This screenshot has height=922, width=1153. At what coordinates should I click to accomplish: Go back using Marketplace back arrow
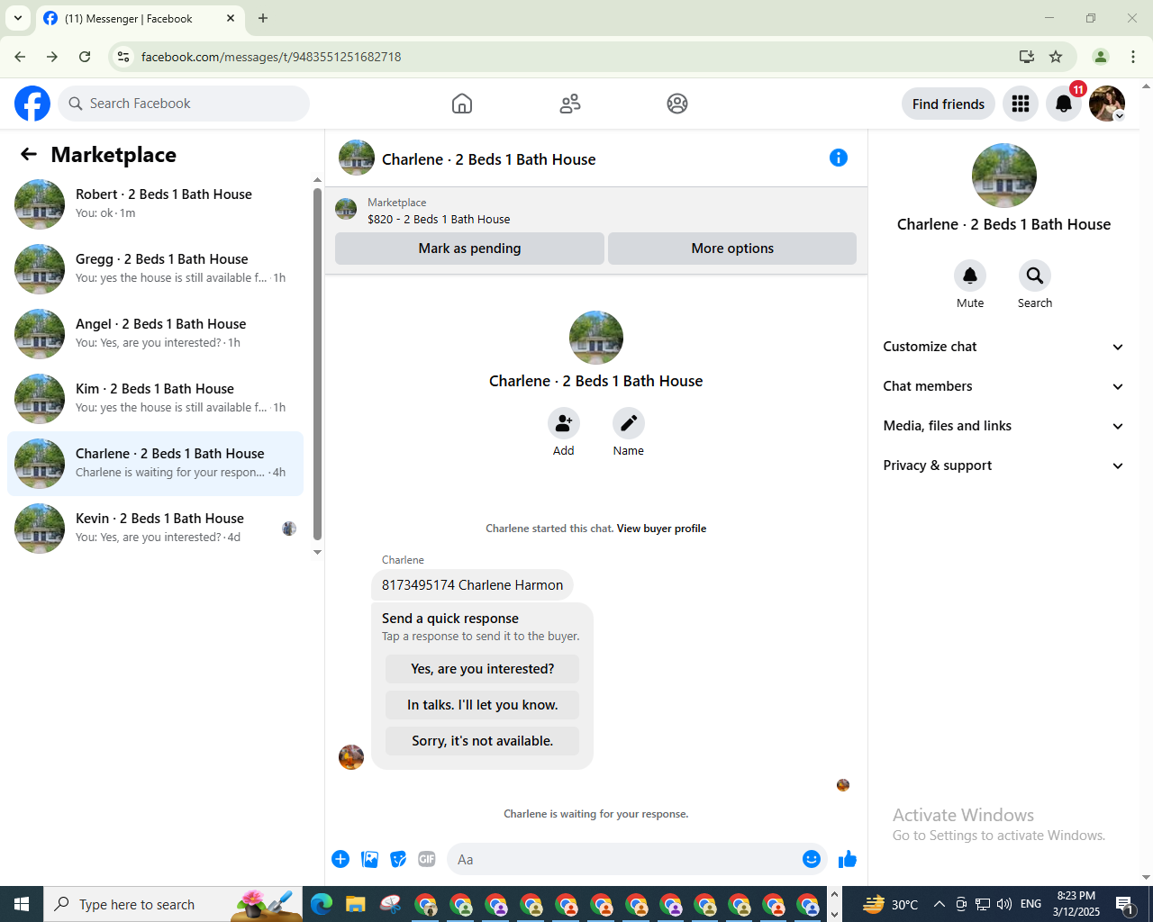coord(29,155)
